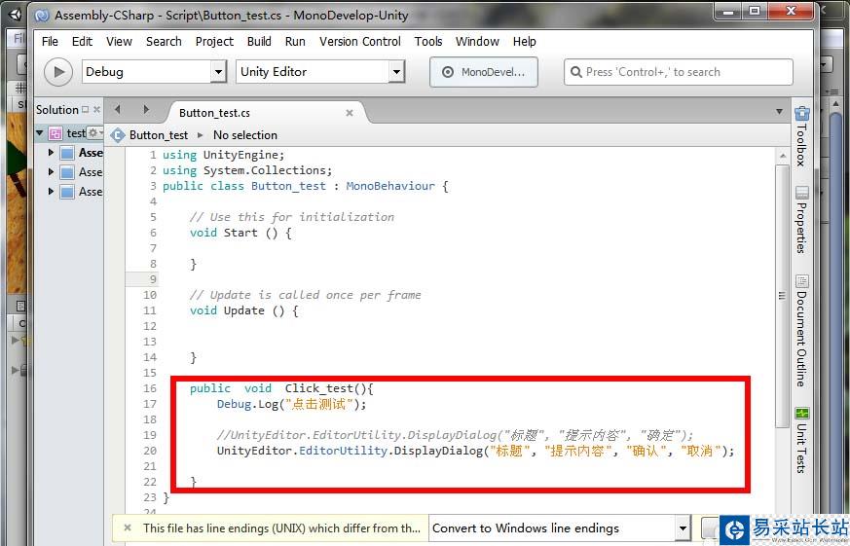This screenshot has width=850, height=546.
Task: Open the document tab list dropdown arrow
Action: (x=779, y=112)
